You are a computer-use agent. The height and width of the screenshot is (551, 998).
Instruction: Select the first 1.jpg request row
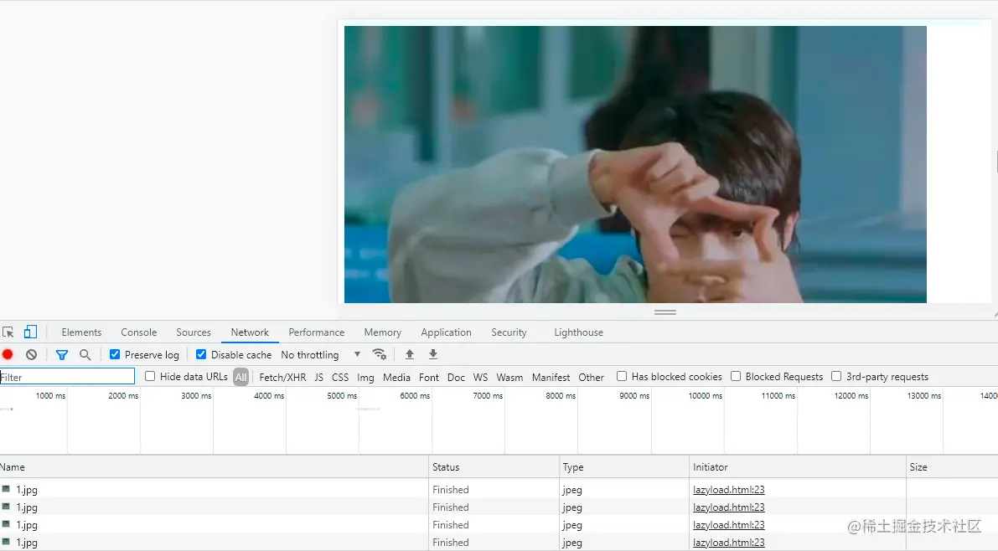click(x=499, y=489)
